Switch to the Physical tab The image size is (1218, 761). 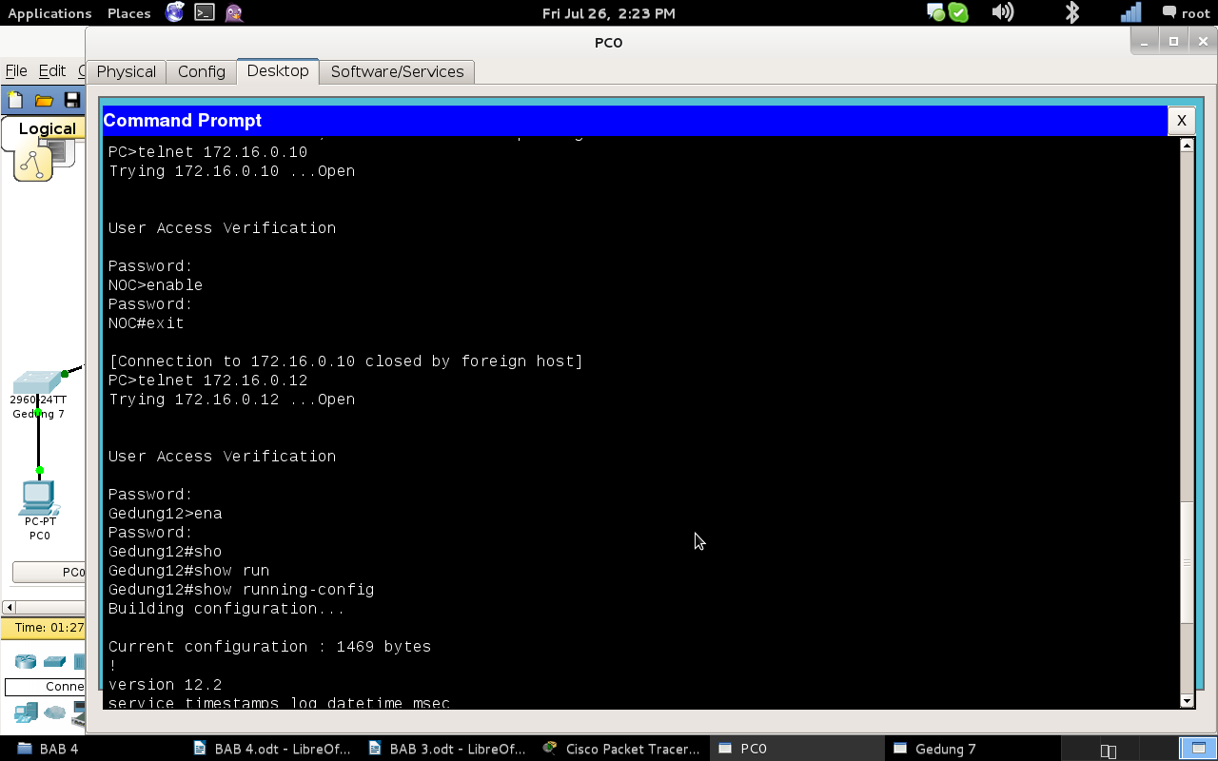tap(126, 71)
